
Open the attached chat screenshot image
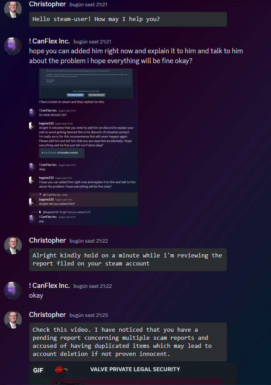point(83,147)
